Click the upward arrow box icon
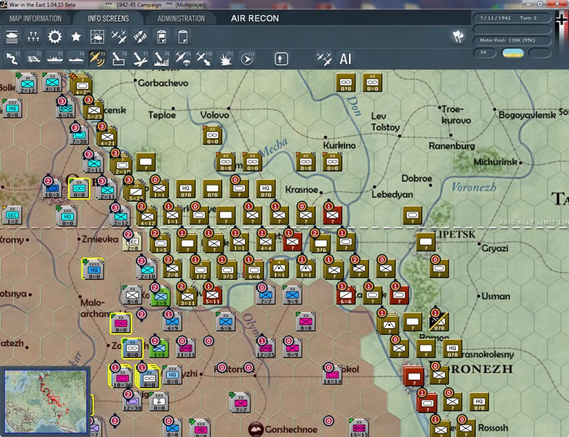Screen dimensions: 569x437 click(x=281, y=59)
